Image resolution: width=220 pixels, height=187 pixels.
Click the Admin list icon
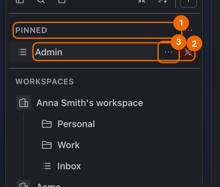pos(22,52)
